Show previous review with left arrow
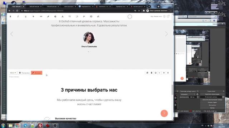 (12, 34)
